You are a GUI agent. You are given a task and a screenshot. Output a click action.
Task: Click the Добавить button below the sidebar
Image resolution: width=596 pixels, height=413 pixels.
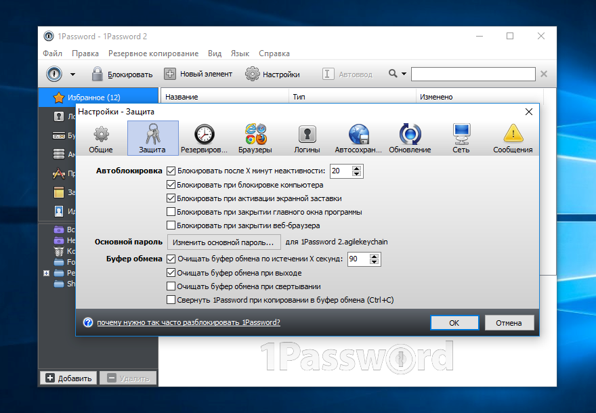pos(69,378)
